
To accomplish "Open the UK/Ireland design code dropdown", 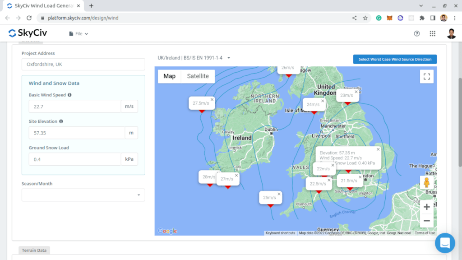I will 194,58.
